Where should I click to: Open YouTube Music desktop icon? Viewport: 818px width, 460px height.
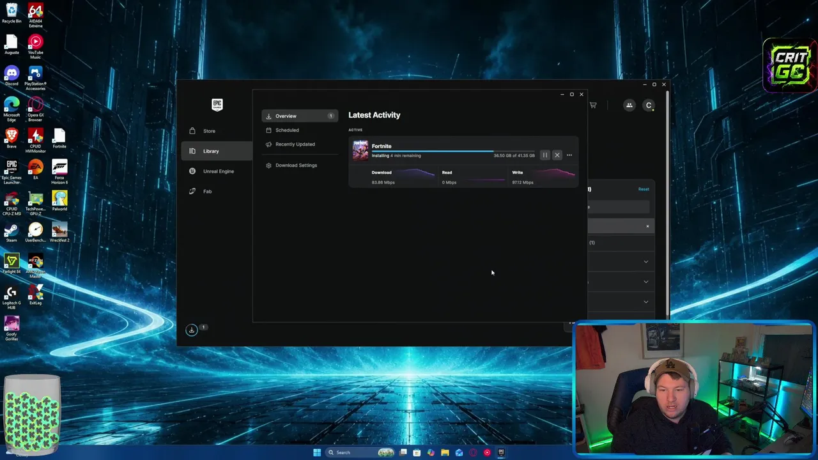(x=36, y=47)
